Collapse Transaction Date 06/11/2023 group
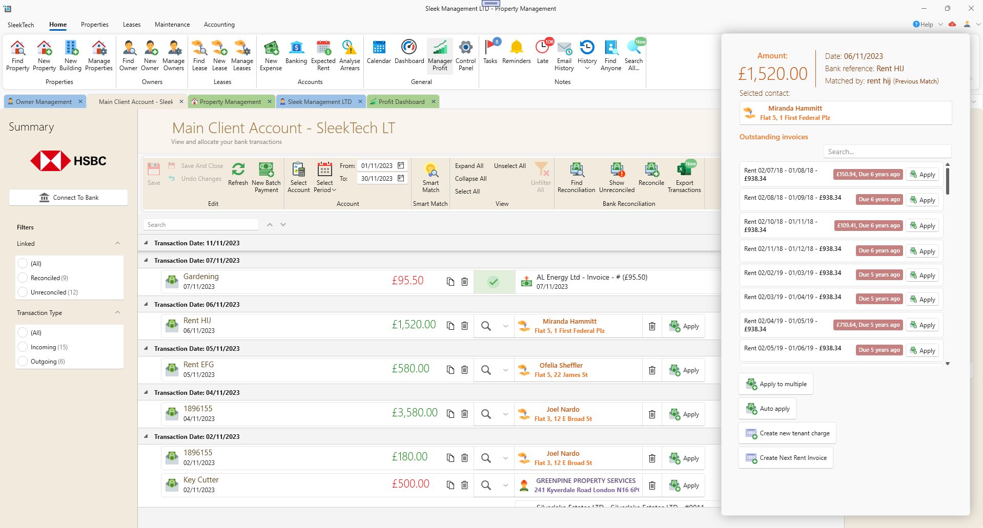983x528 pixels. tap(146, 304)
